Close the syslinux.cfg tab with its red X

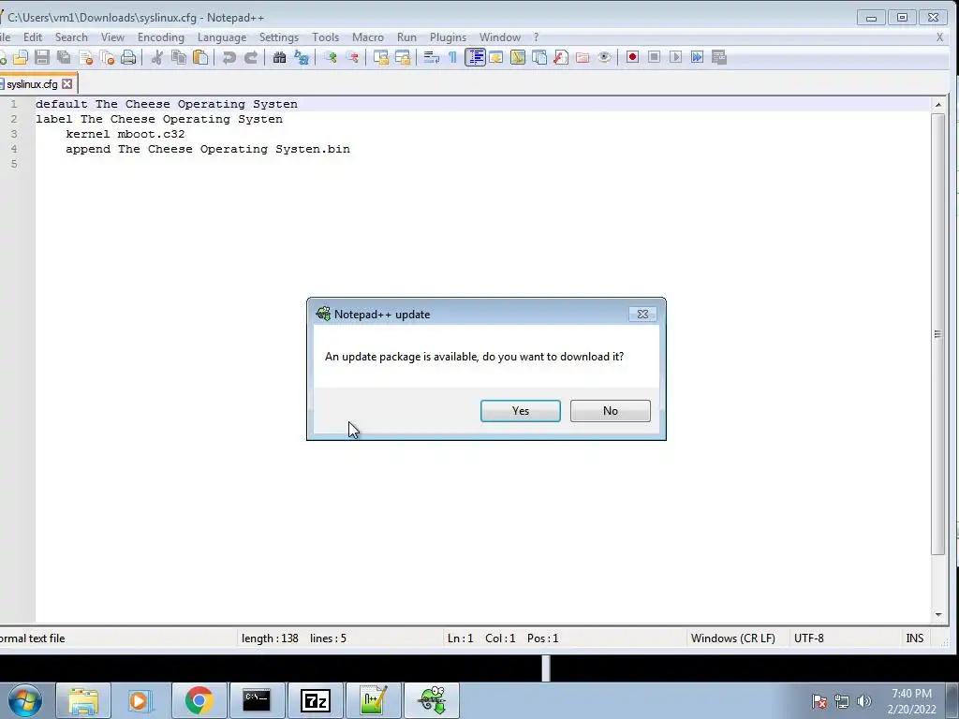tap(67, 83)
